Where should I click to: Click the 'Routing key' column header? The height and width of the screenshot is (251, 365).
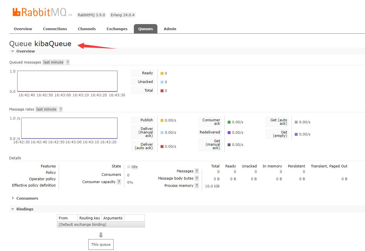click(90, 218)
